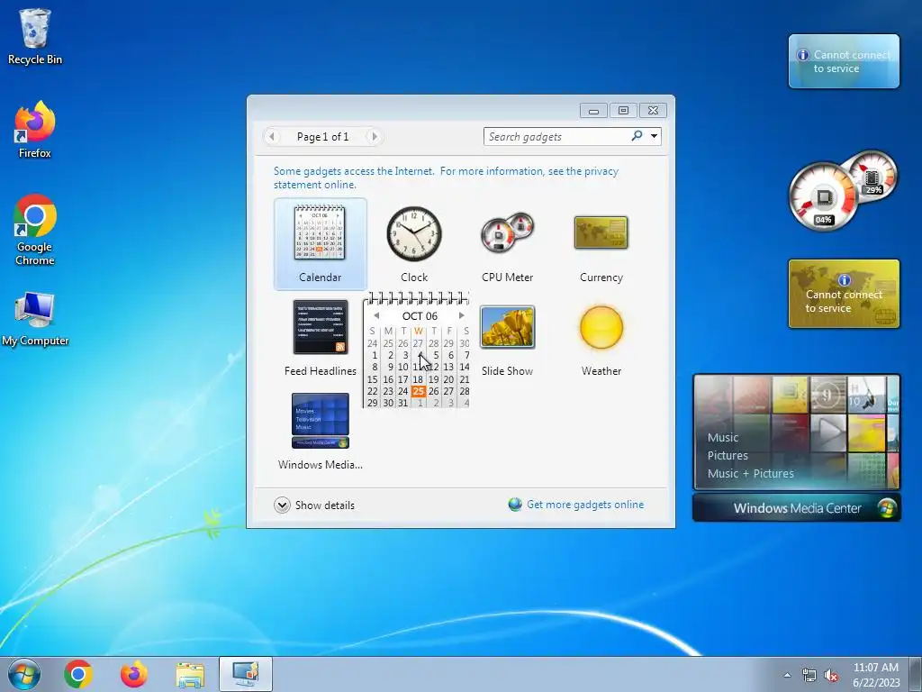922x692 pixels.
Task: Show previous month in dragged calendar
Action: coord(376,316)
